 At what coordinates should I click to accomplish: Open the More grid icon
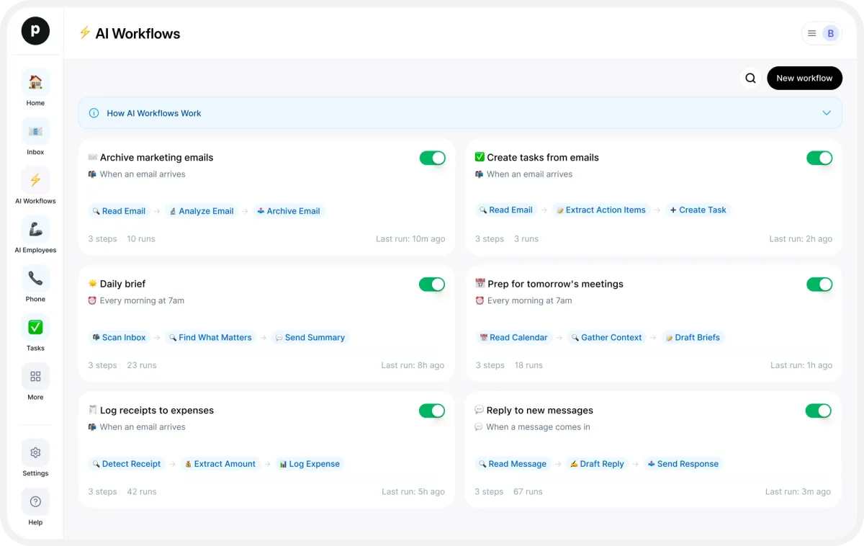click(x=35, y=376)
